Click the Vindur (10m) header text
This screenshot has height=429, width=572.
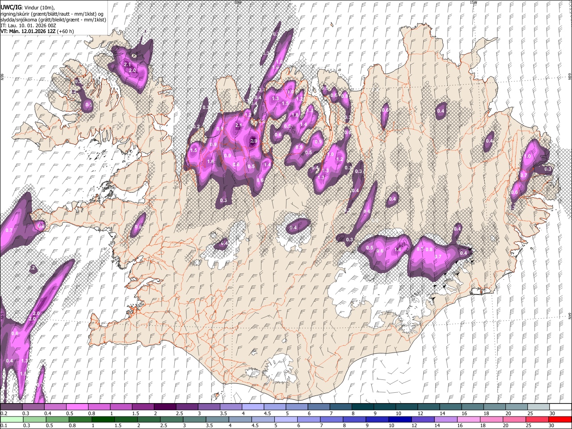(x=40, y=7)
